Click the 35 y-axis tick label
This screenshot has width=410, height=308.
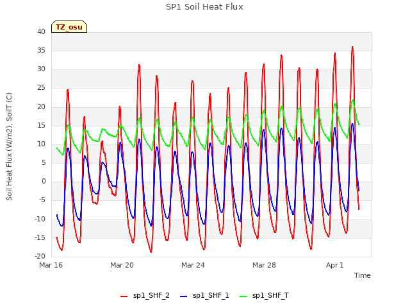pyautogui.click(x=41, y=50)
